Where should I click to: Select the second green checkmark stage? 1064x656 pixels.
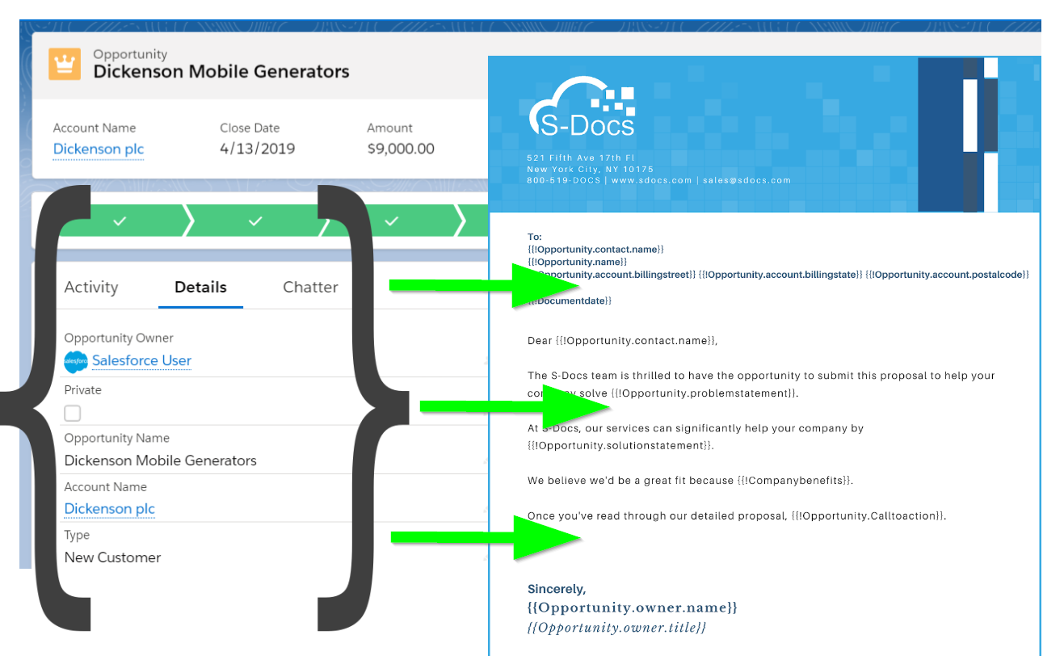click(255, 220)
